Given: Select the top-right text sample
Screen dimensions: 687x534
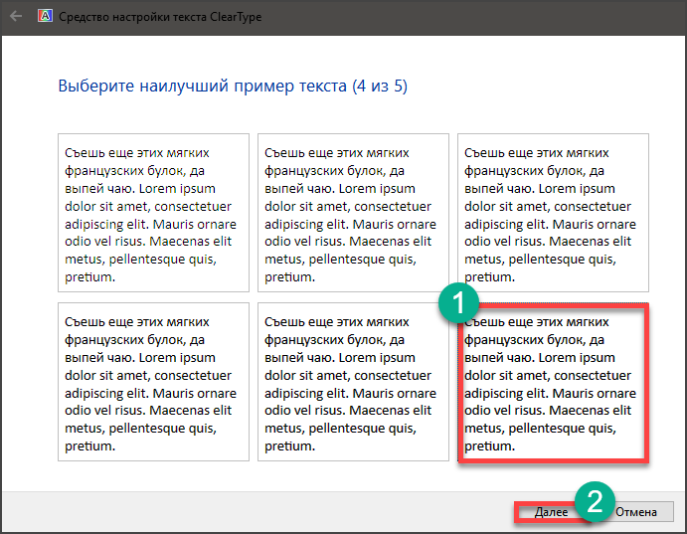Looking at the screenshot, I should [553, 213].
